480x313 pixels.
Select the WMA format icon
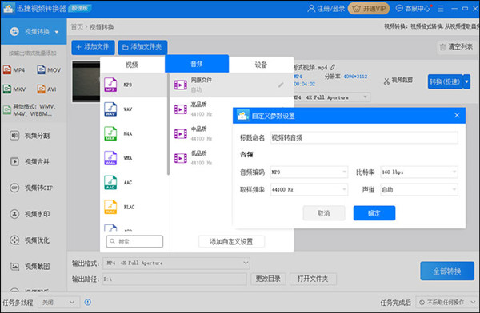pos(110,158)
